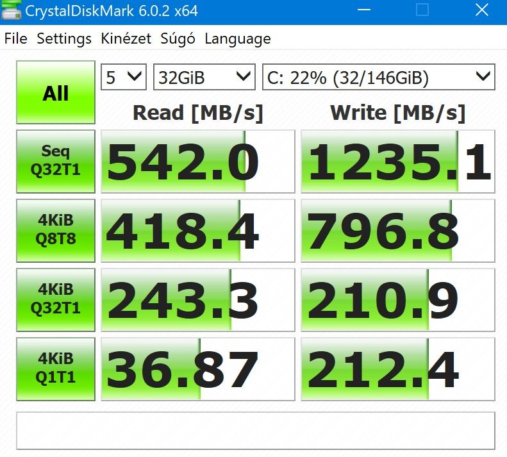This screenshot has width=507, height=457.
Task: Click the 4KiB Q32T1 write result 210.9
Action: pos(398,300)
